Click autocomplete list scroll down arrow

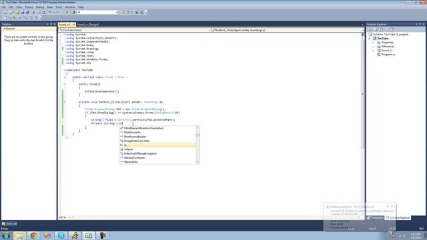point(197,162)
